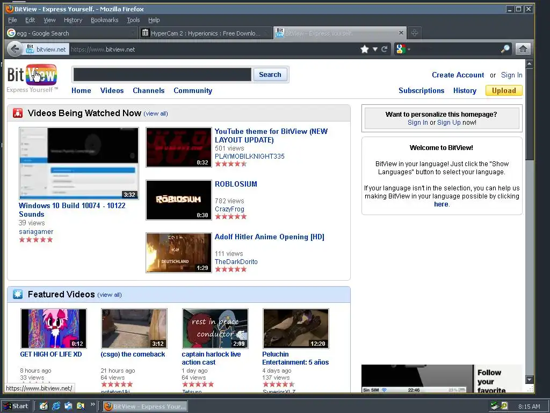Click the tray icon next to the clock
The width and height of the screenshot is (550, 413).
[504, 406]
